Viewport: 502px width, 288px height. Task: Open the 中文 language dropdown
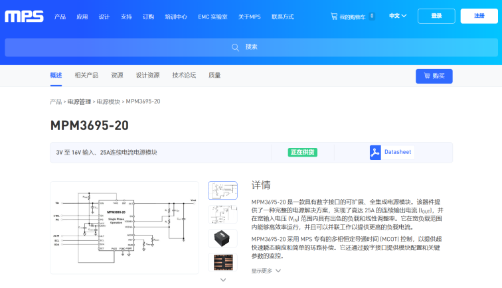pos(398,16)
